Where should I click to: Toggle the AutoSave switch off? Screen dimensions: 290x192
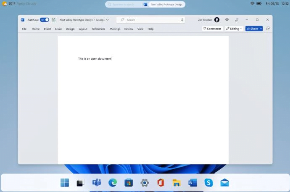coord(45,20)
